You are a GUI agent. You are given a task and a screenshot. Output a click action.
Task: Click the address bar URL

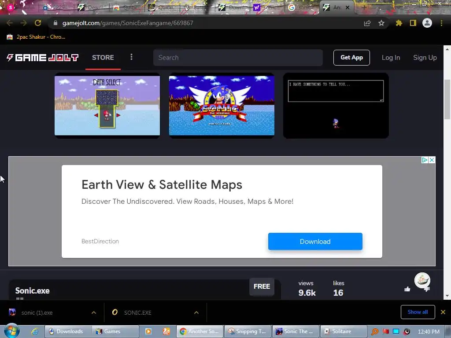(128, 23)
